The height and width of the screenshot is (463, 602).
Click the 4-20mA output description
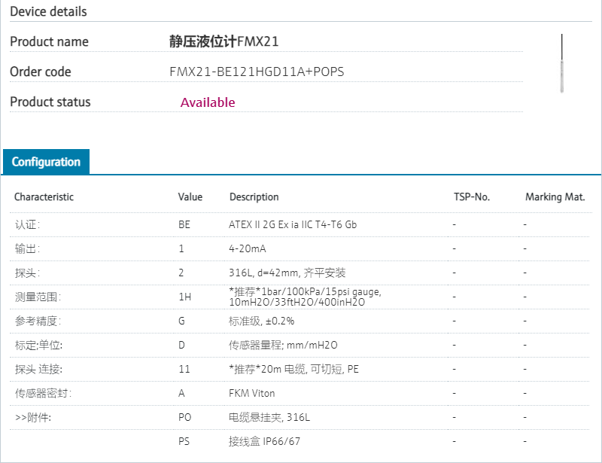tap(248, 248)
